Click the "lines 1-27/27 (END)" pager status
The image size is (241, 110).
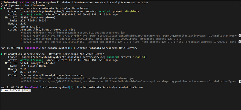16,91
